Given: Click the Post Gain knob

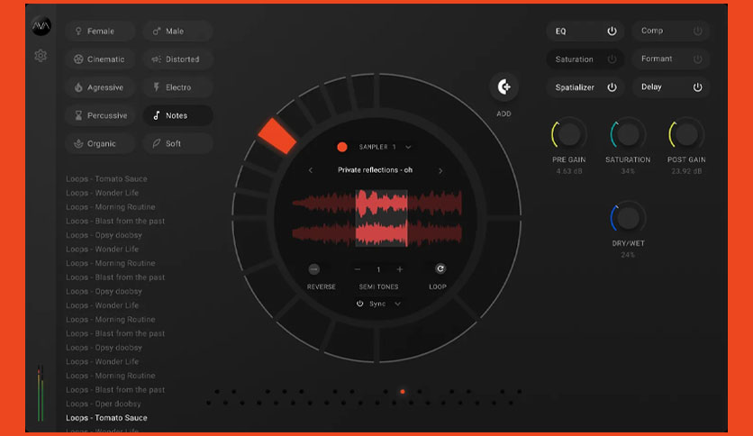Looking at the screenshot, I should 686,134.
